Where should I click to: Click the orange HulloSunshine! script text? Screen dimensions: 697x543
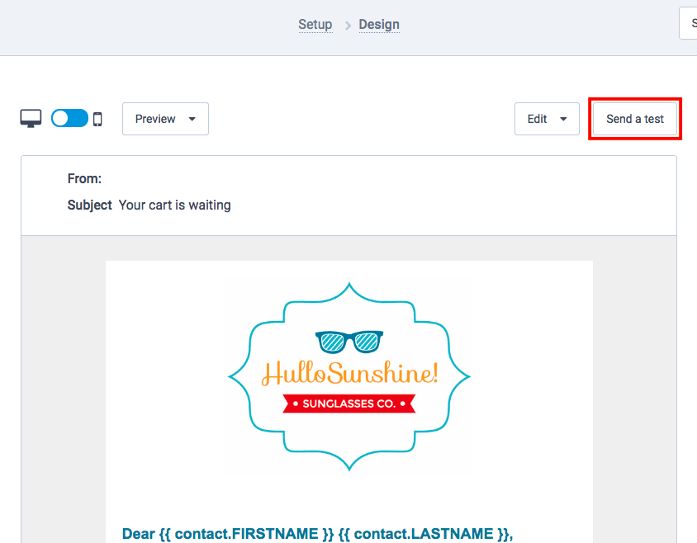(x=350, y=373)
